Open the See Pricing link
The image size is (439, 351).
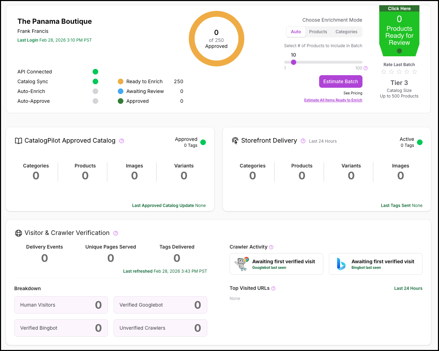click(x=353, y=93)
